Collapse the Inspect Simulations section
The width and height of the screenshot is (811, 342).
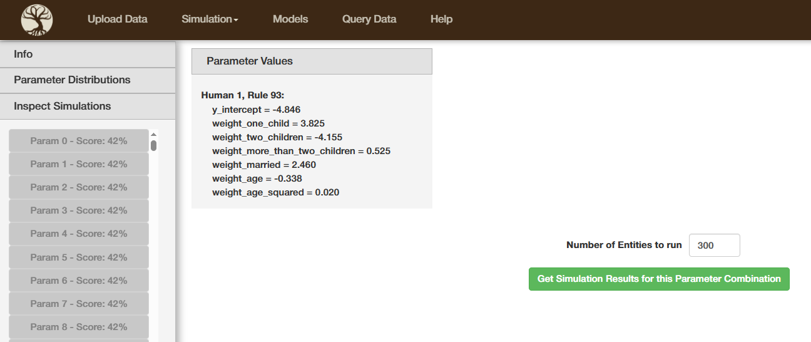(x=88, y=106)
